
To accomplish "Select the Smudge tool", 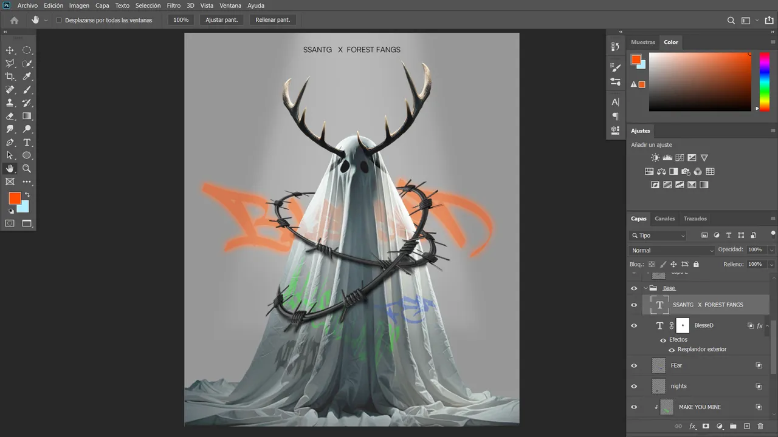I will pos(10,129).
